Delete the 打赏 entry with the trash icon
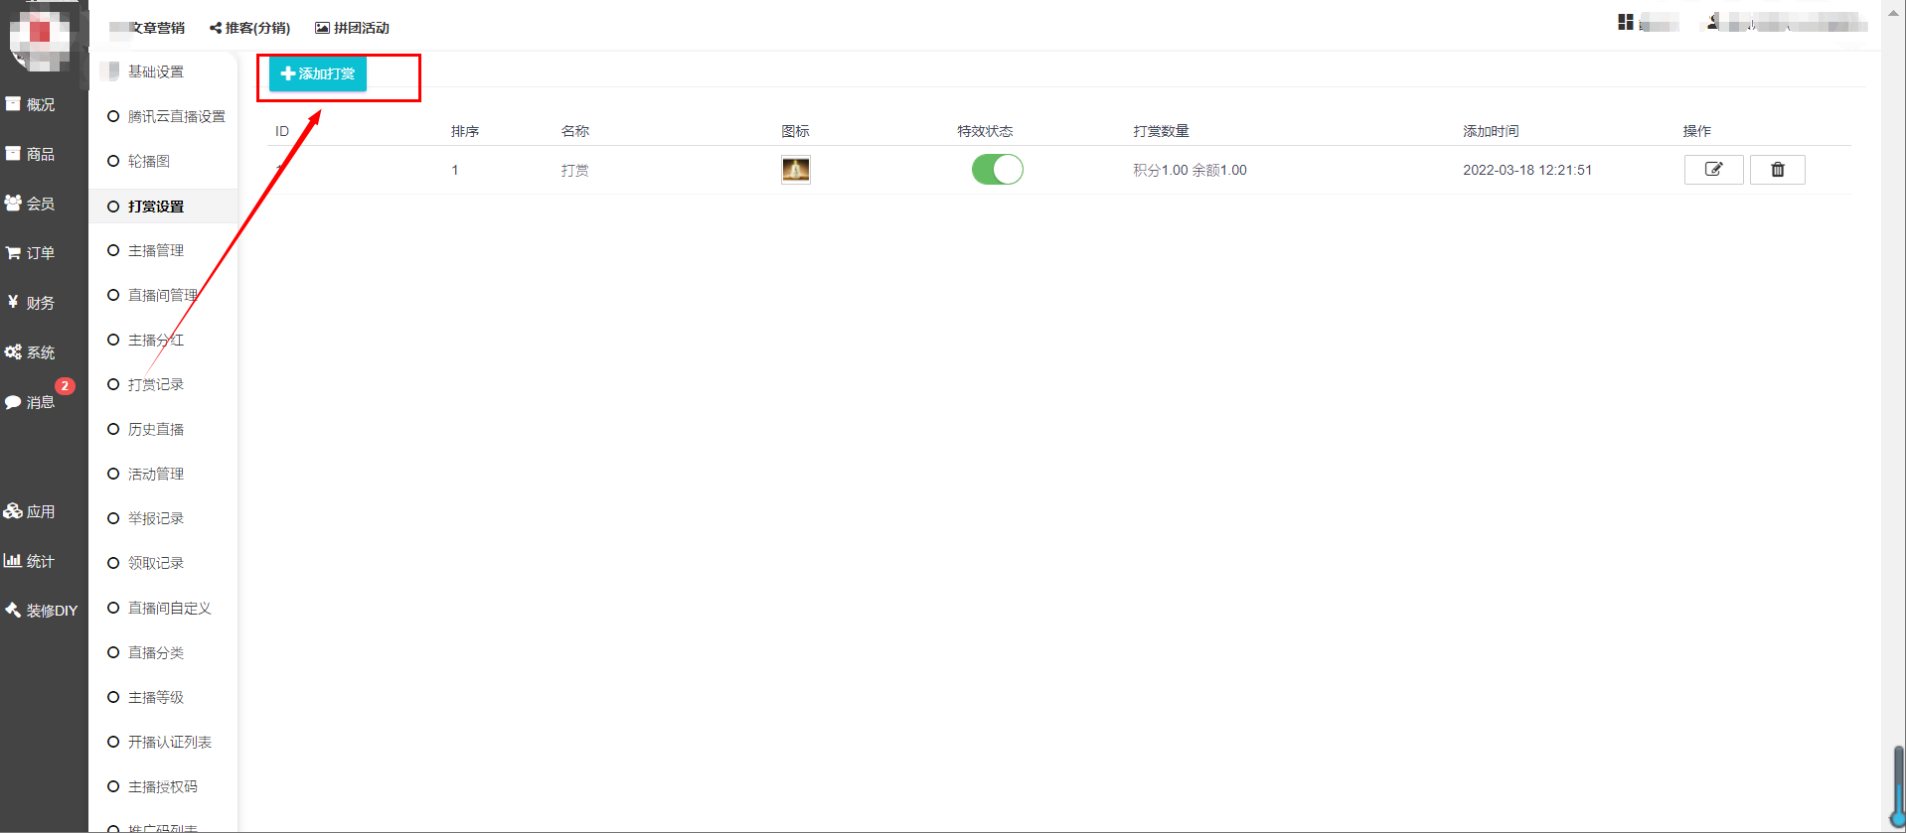Screen dimensions: 1906x833 tap(1777, 170)
